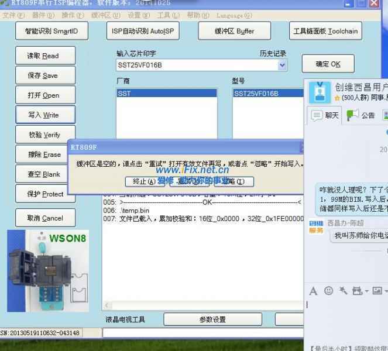
Task: Open the 工具(L) menu
Action: pyautogui.click(x=169, y=16)
